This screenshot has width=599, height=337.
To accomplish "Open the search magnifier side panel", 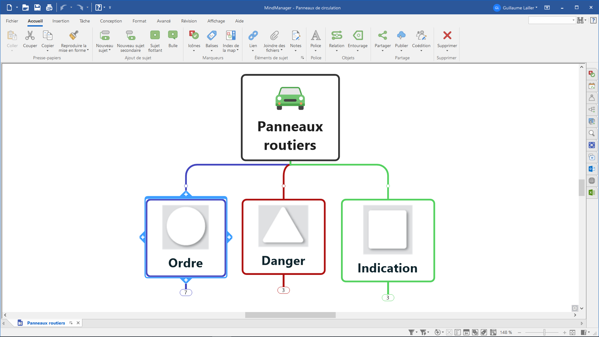I will (592, 133).
